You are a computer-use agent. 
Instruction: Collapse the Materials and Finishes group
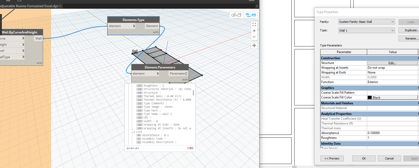pyautogui.click(x=370, y=103)
